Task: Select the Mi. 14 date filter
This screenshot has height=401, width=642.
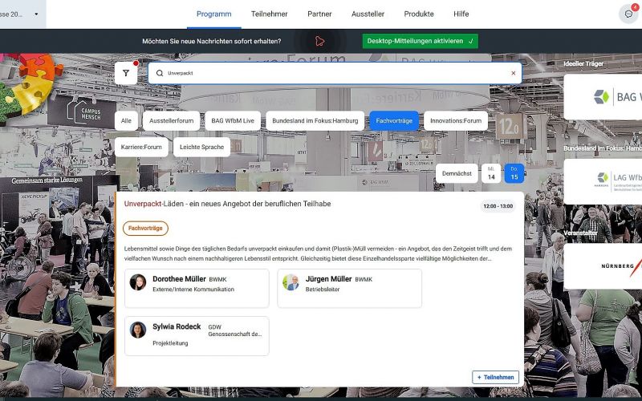Action: [x=491, y=173]
